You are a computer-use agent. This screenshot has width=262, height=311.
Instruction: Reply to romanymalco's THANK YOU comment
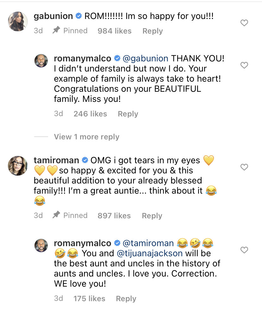(128, 114)
